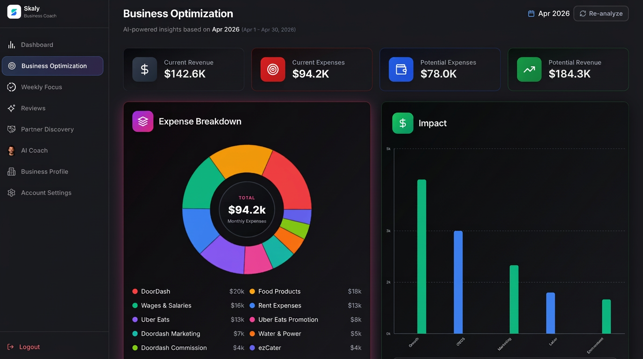Open the Dashboard page

point(53,45)
